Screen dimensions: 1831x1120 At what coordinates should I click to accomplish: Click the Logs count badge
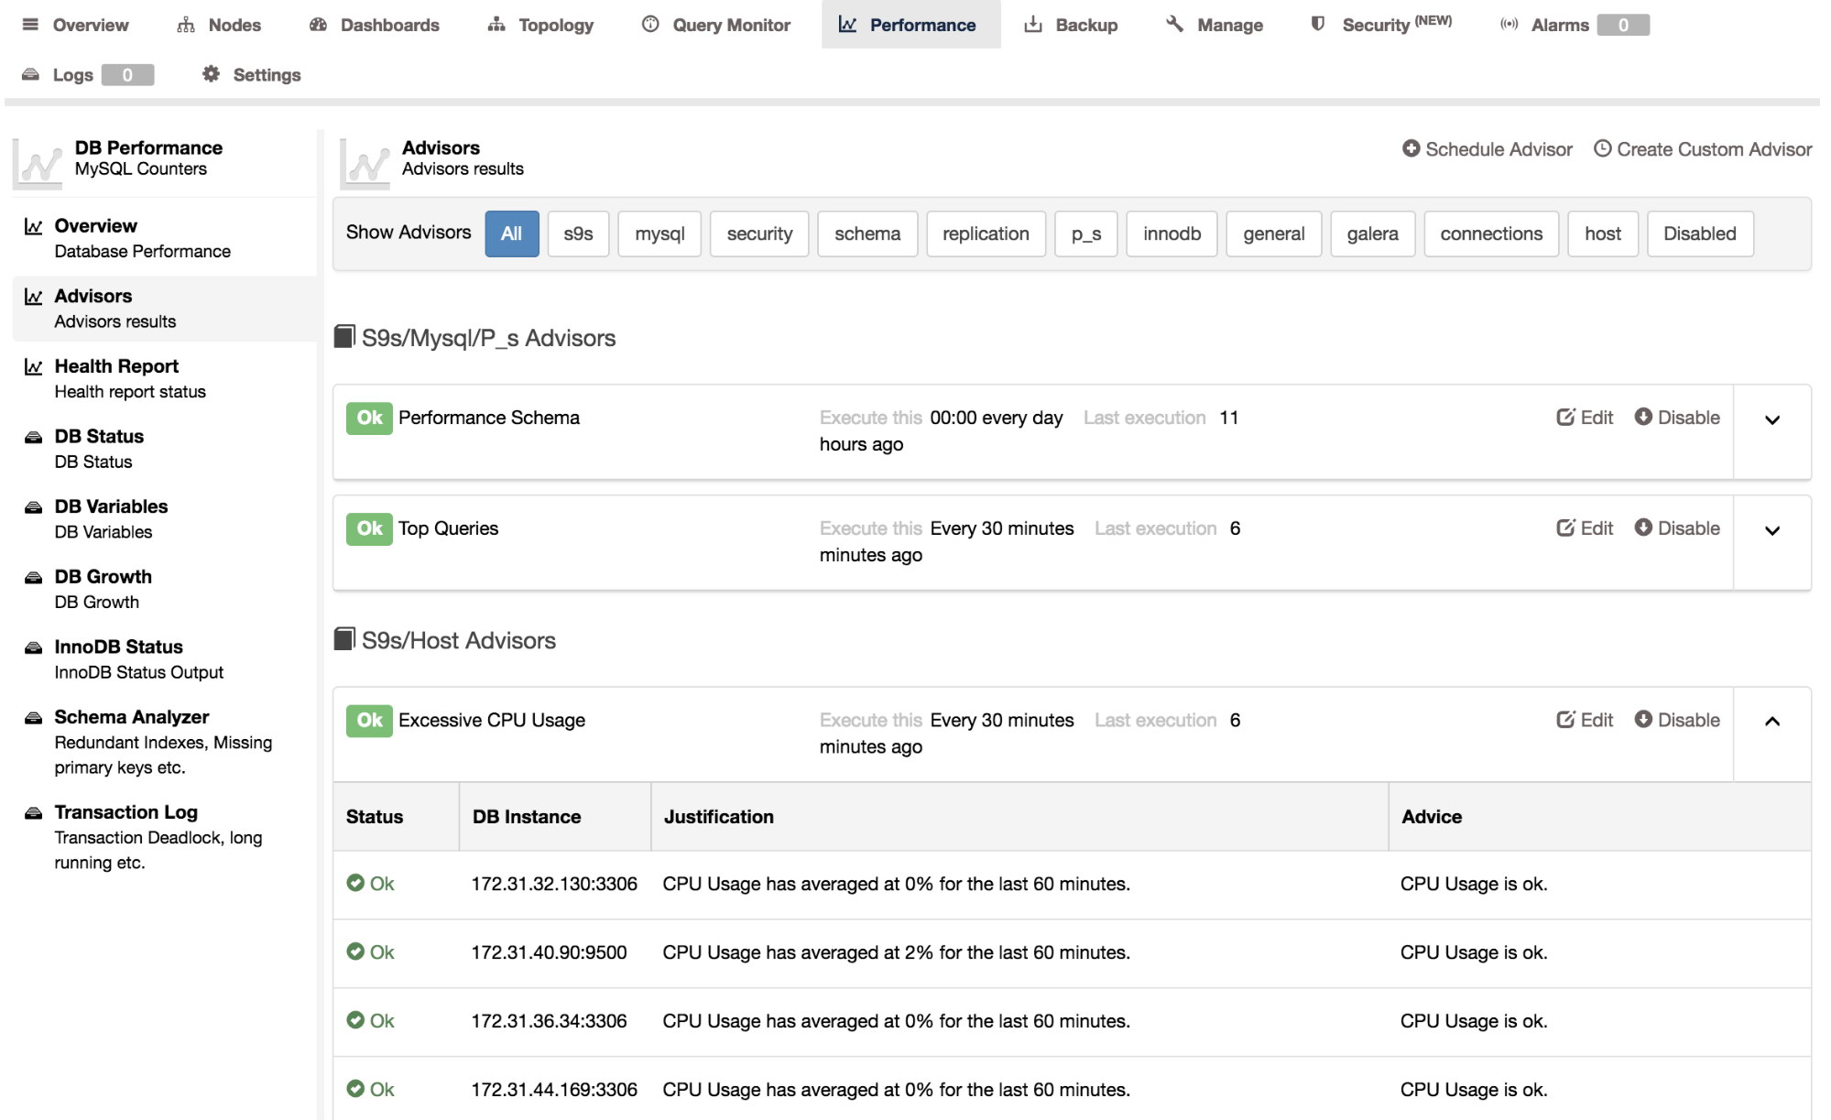coord(127,75)
